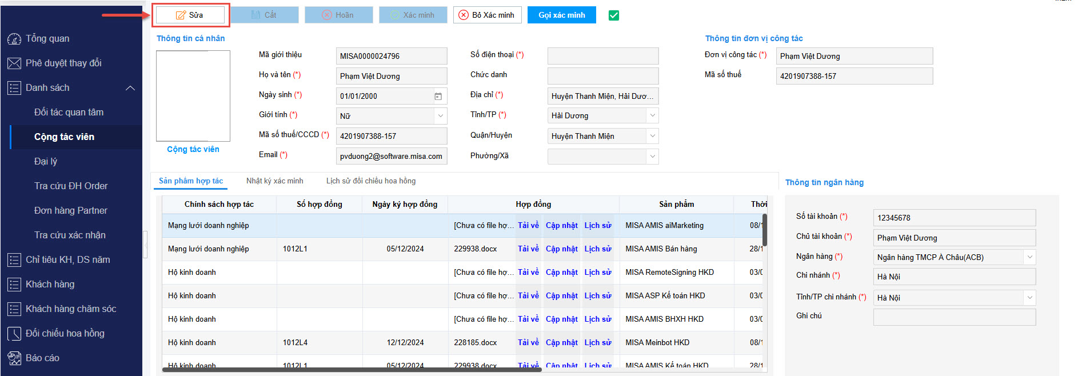Click the Gọi xác minh button
This screenshot has height=376, width=1086.
561,15
